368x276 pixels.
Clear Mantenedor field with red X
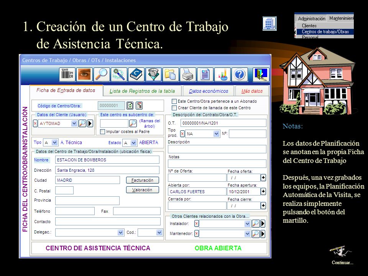(x=196, y=233)
